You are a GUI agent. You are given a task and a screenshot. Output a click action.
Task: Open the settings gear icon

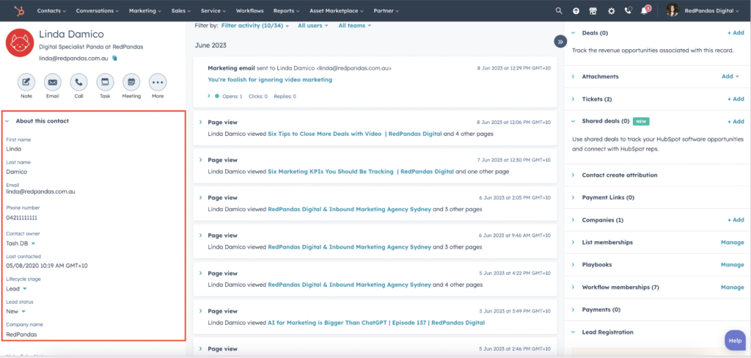pyautogui.click(x=611, y=11)
